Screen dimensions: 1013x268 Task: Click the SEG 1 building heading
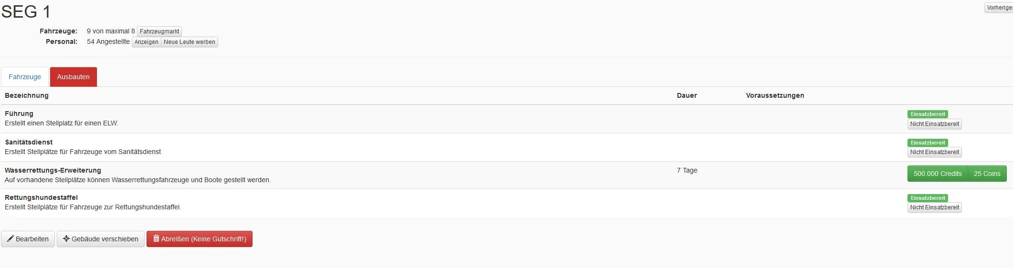26,11
